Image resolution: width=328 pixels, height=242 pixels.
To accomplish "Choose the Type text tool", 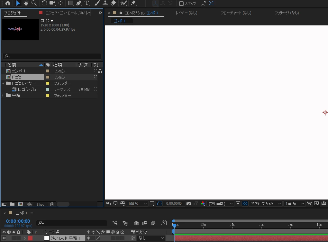I will [87, 3].
